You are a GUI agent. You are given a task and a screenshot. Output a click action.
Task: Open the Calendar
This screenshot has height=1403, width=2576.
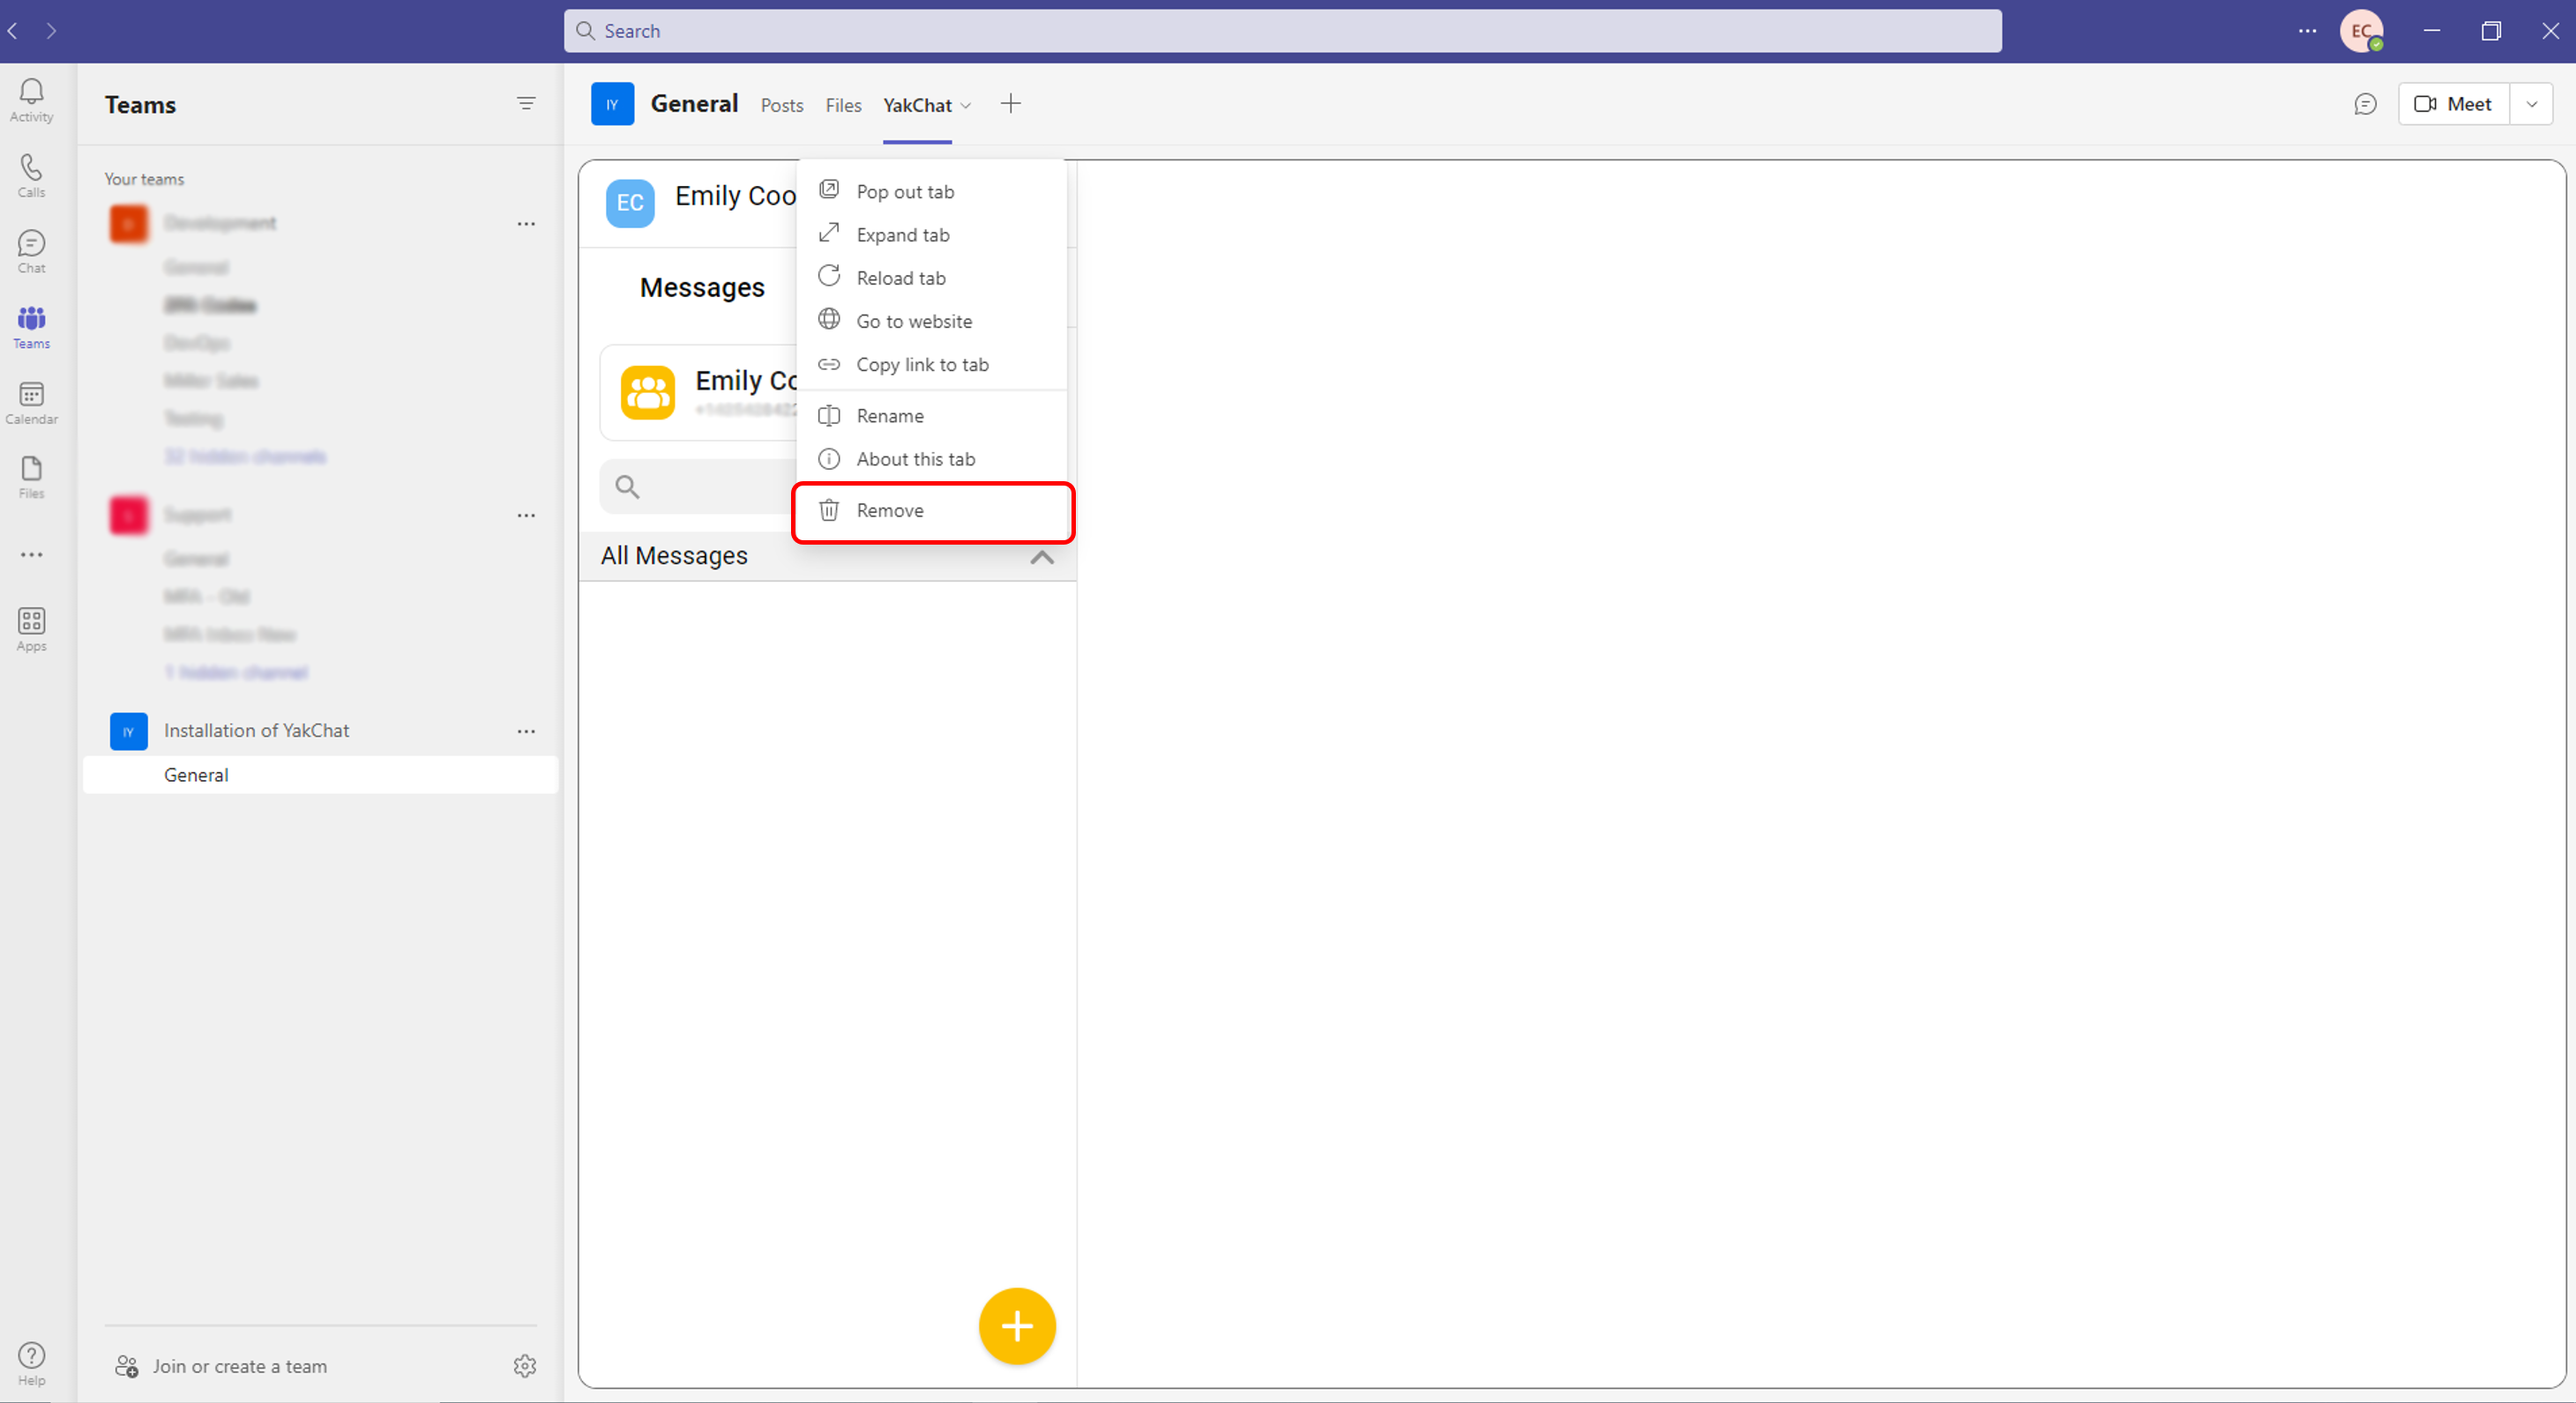[31, 402]
